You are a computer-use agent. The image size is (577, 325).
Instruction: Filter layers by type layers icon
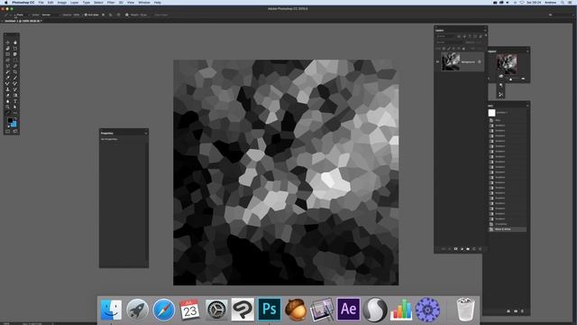[470, 36]
